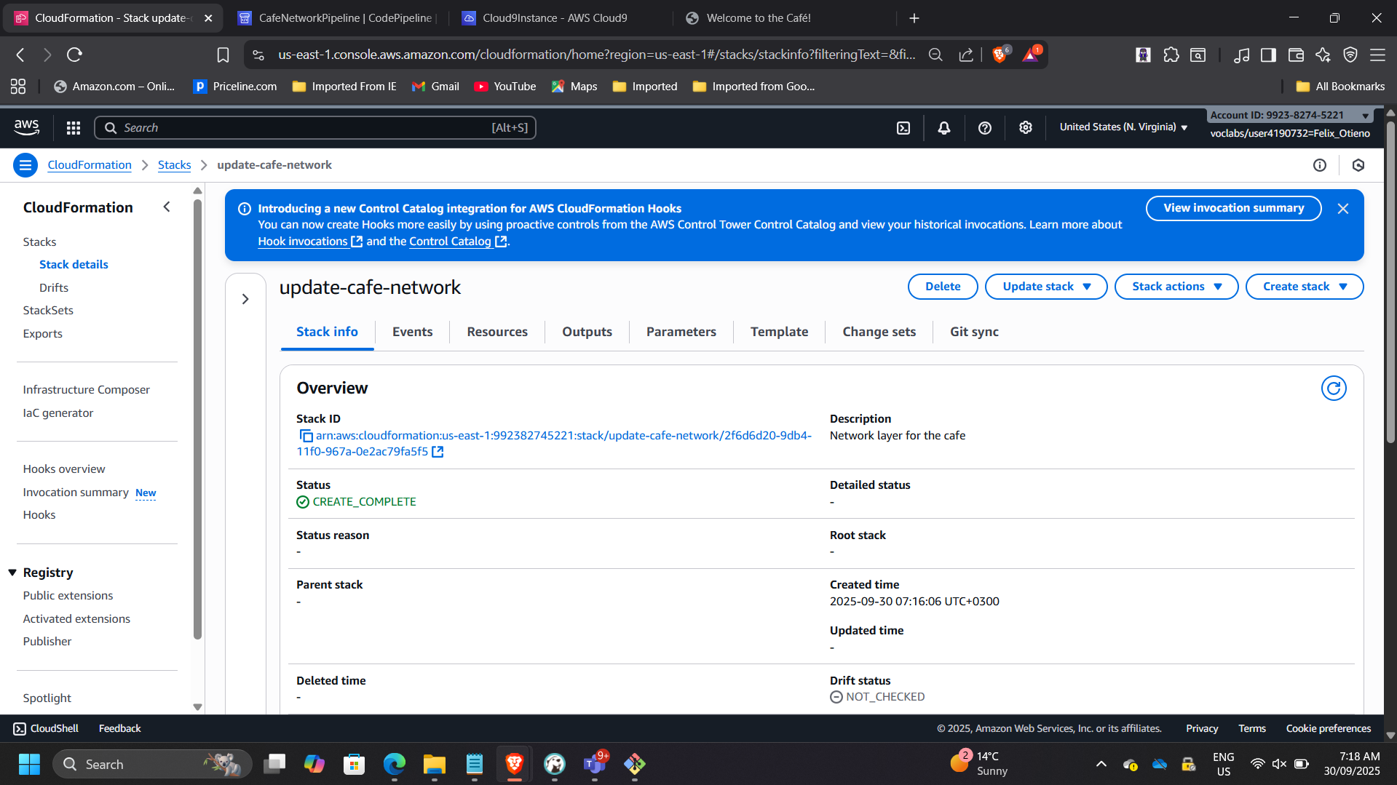Open the region selector United States (N. Virginia)
1397x785 pixels.
[x=1123, y=127]
